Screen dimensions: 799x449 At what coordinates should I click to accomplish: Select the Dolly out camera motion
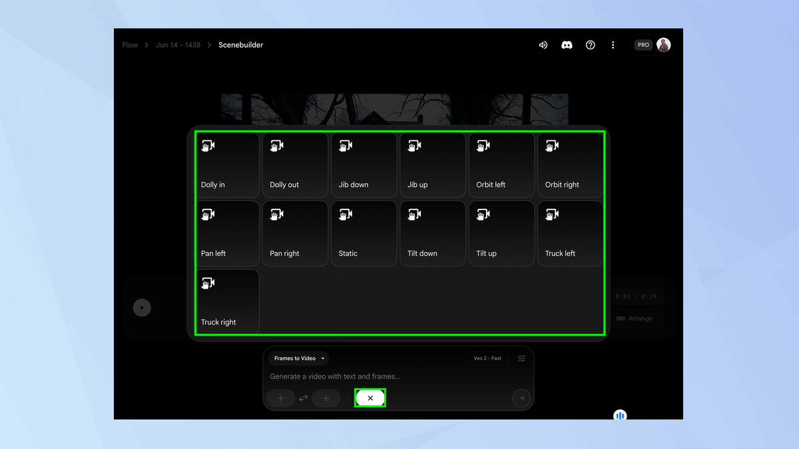(295, 165)
